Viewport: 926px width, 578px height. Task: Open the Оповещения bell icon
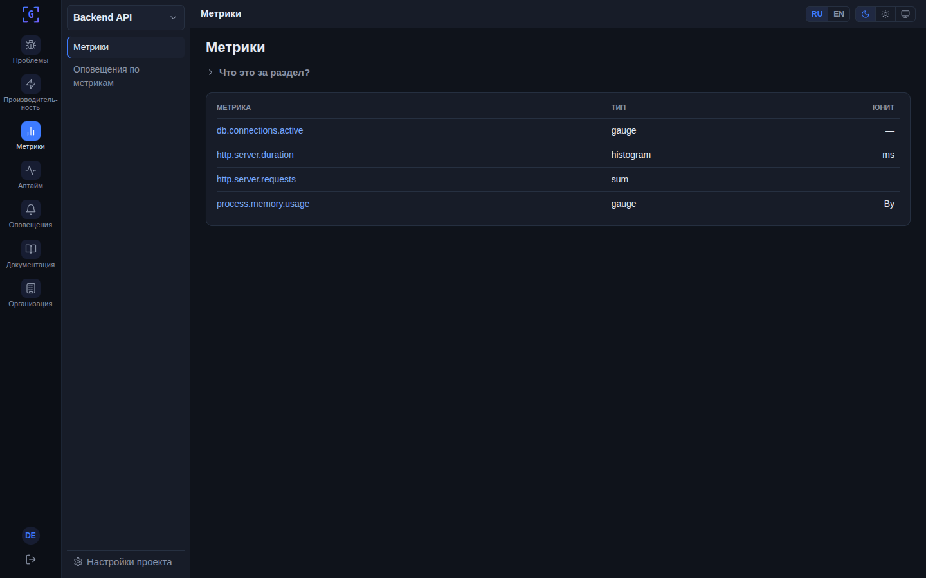(31, 209)
